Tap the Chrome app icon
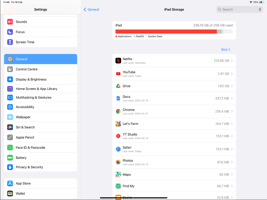The width and height of the screenshot is (267, 200). pyautogui.click(x=118, y=111)
